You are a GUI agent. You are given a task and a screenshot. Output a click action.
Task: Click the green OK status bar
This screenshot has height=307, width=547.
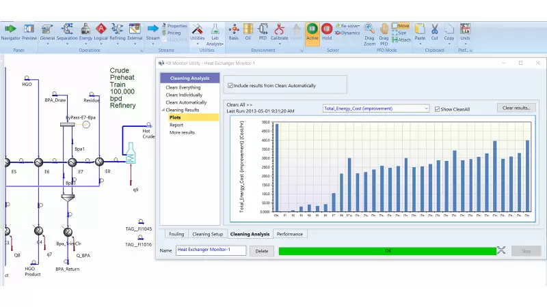[x=387, y=251]
